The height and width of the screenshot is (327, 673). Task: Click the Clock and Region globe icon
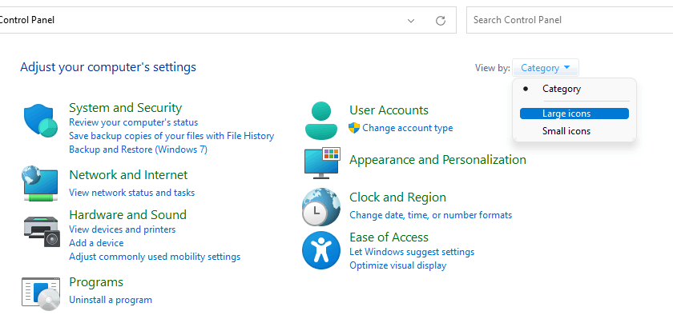[321, 207]
